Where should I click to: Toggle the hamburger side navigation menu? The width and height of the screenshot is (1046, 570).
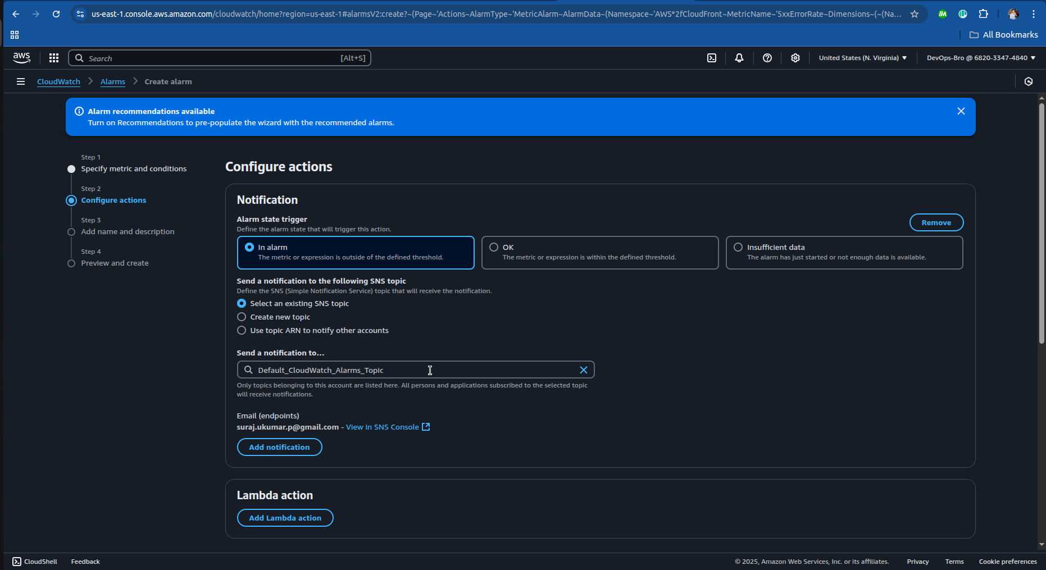(x=21, y=81)
